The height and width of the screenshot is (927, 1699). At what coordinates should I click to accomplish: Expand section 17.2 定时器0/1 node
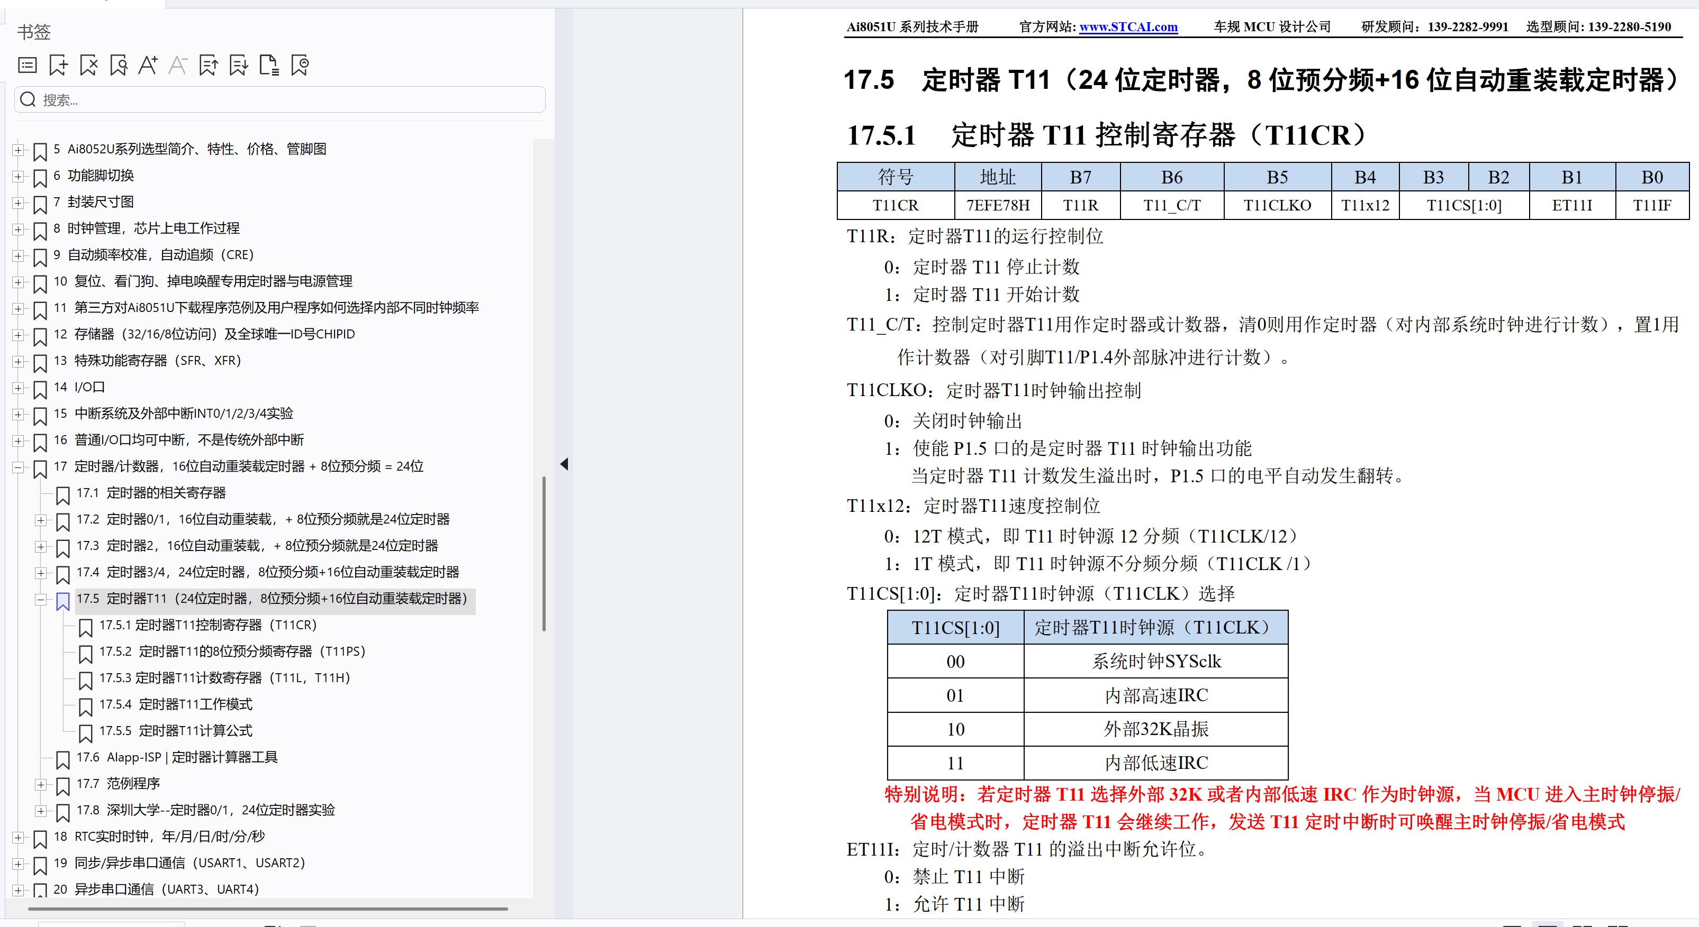point(41,520)
